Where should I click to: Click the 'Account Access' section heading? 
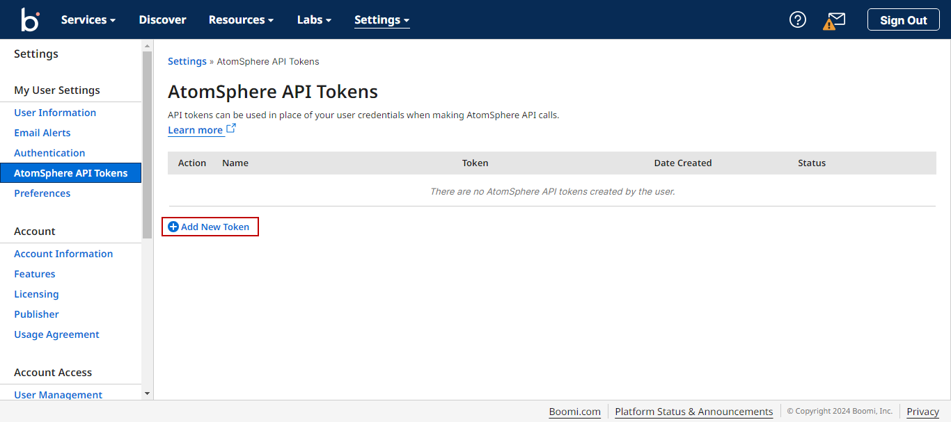pos(53,373)
